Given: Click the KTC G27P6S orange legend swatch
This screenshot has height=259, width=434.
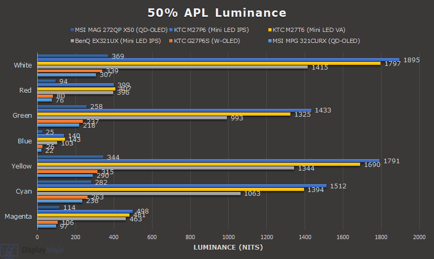Looking at the screenshot, I should 171,41.
